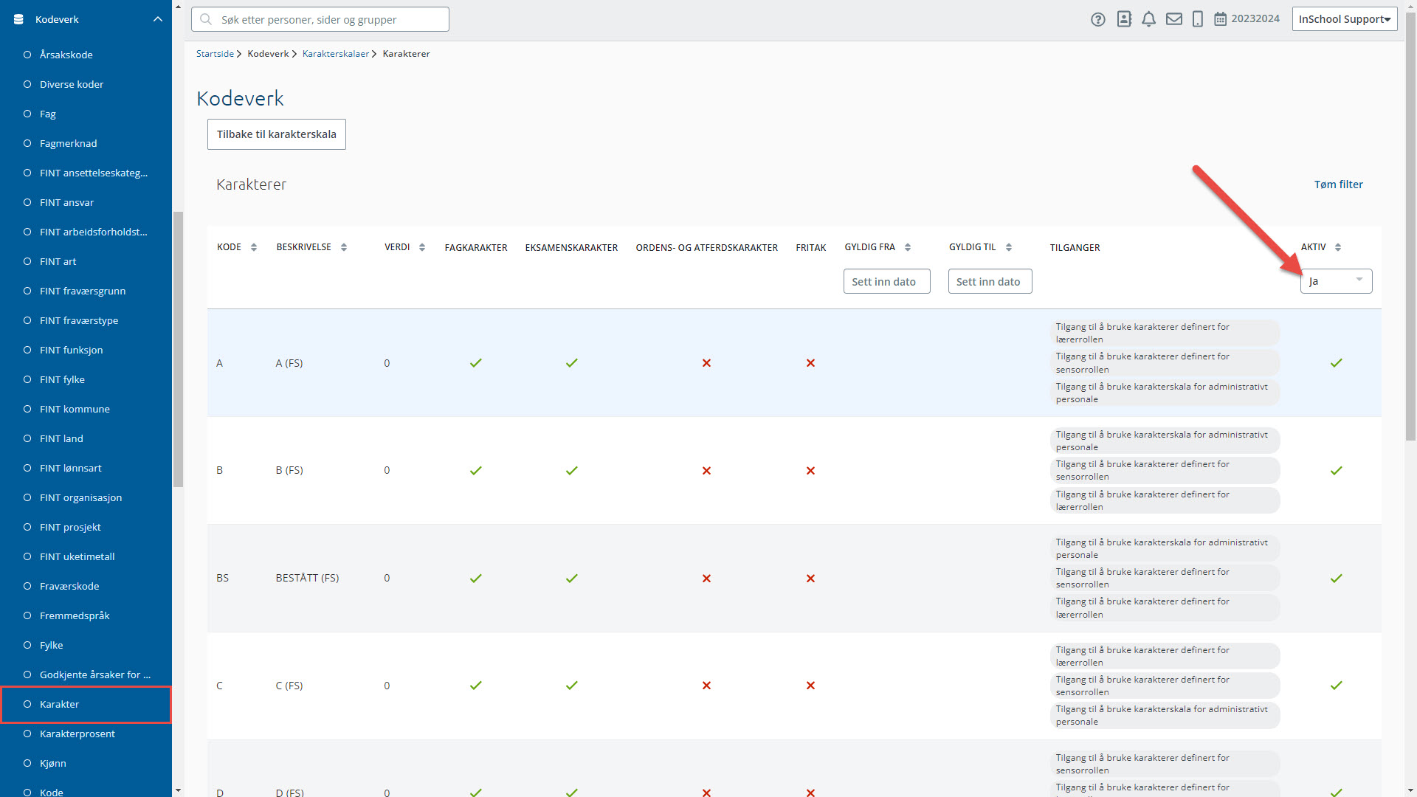Click the Ordens- og atferdskarakter cross in row C
Image resolution: width=1417 pixels, height=797 pixels.
[x=706, y=686]
